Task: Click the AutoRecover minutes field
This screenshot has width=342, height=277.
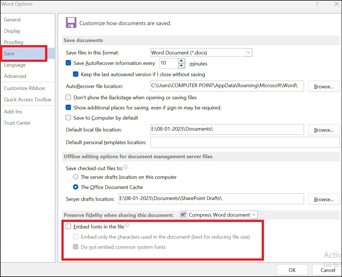Action: pyautogui.click(x=169, y=63)
